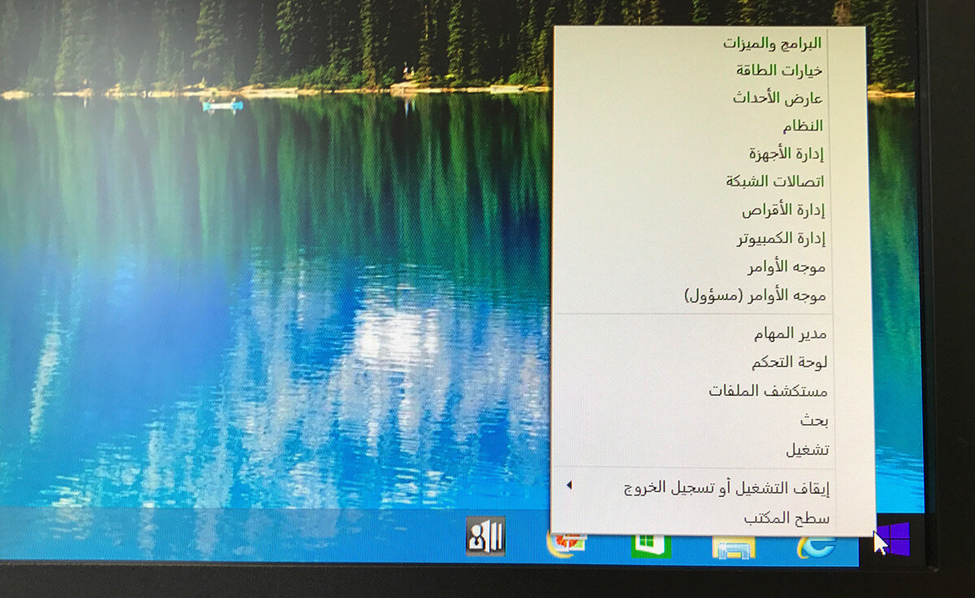This screenshot has width=975, height=598.
Task: Select سطح المكتب at menu bottom
Action: (x=786, y=518)
